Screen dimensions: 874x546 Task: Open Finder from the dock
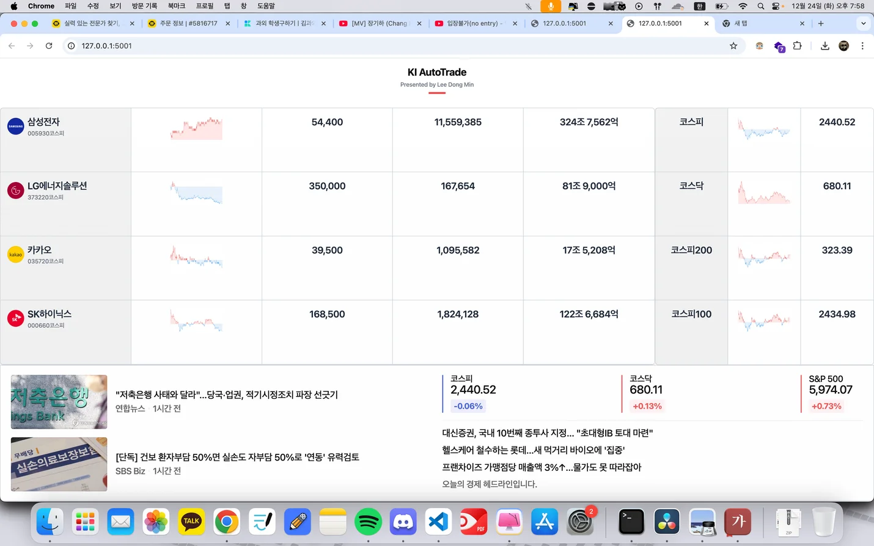click(x=50, y=522)
